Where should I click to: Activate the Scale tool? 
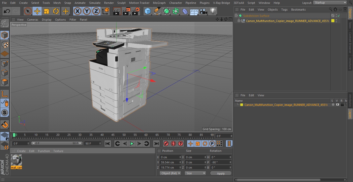click(x=47, y=11)
